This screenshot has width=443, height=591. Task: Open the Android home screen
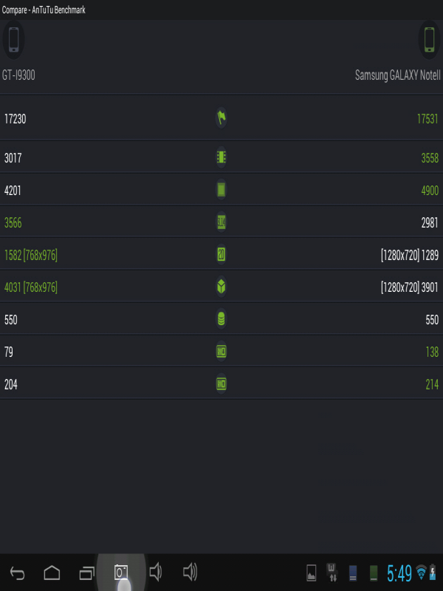(52, 573)
